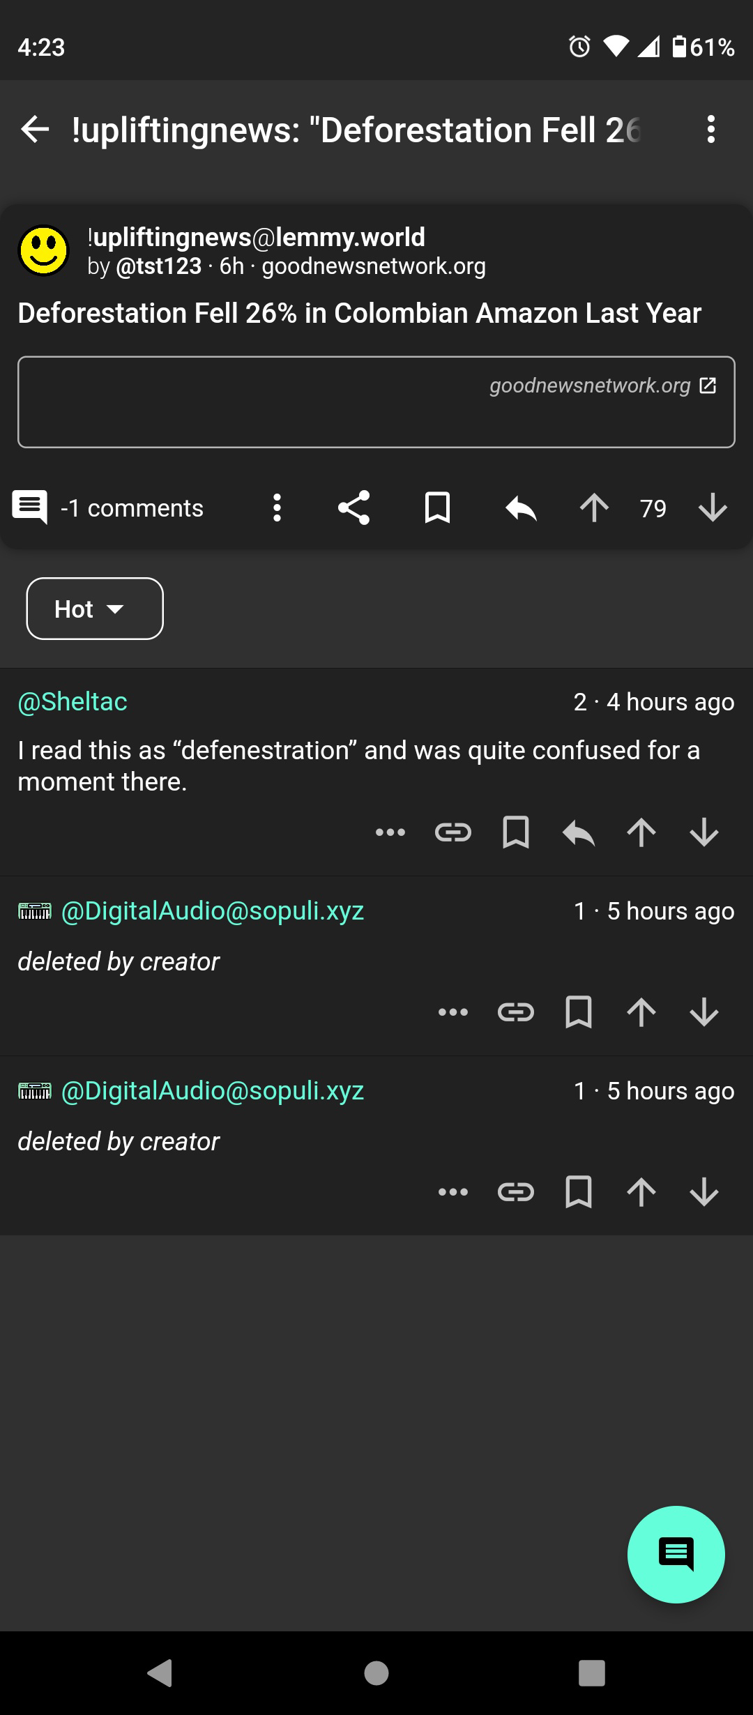Open the top-right overflow menu

(x=710, y=130)
